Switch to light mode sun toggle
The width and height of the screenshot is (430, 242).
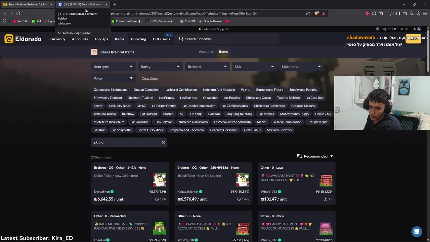pyautogui.click(x=414, y=29)
